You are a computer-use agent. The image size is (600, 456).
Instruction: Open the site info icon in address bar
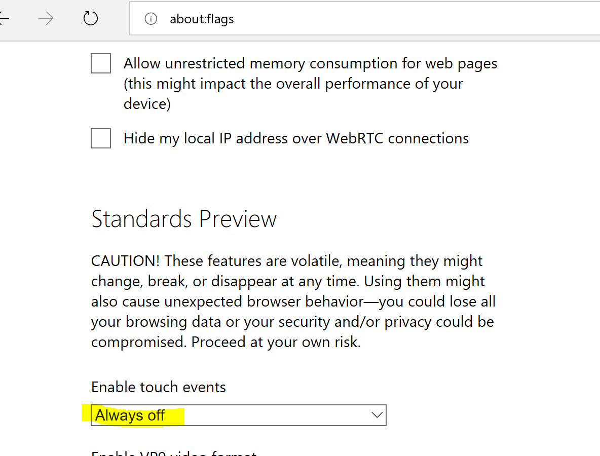tap(151, 19)
